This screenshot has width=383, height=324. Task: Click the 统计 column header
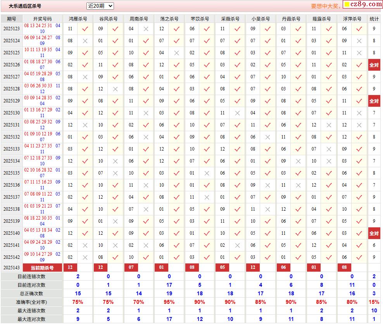click(374, 19)
